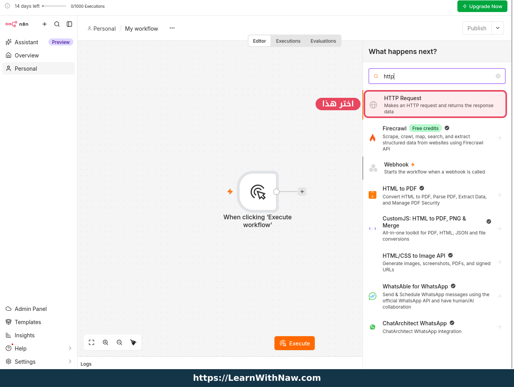Image resolution: width=514 pixels, height=387 pixels.
Task: Click the trial info icon near 14 days left
Action: click(x=7, y=6)
